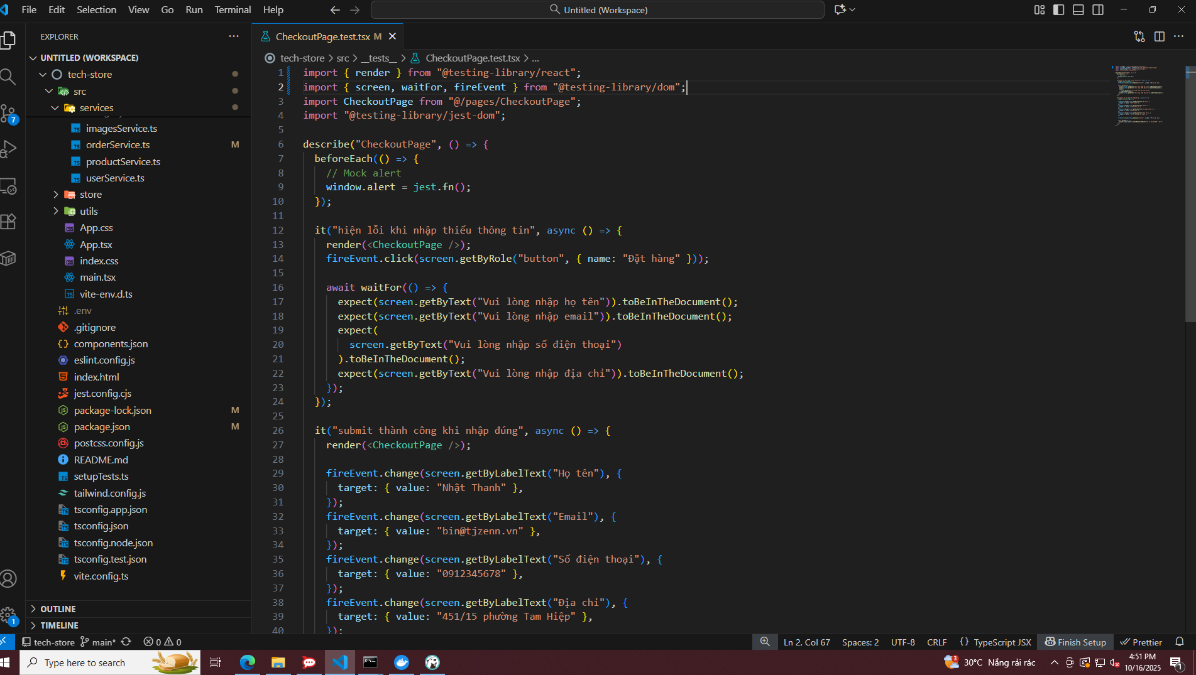Toggle the primary side bar
The image size is (1196, 675).
[x=1058, y=9]
